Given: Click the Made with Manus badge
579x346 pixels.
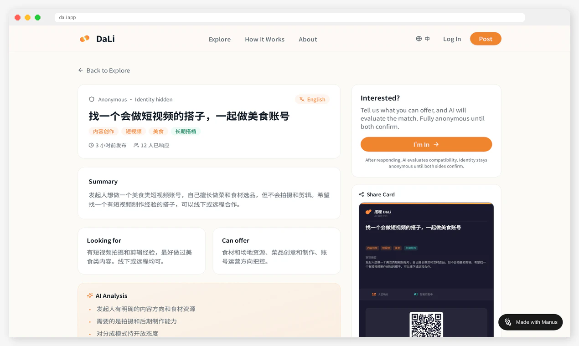Looking at the screenshot, I should 531,322.
